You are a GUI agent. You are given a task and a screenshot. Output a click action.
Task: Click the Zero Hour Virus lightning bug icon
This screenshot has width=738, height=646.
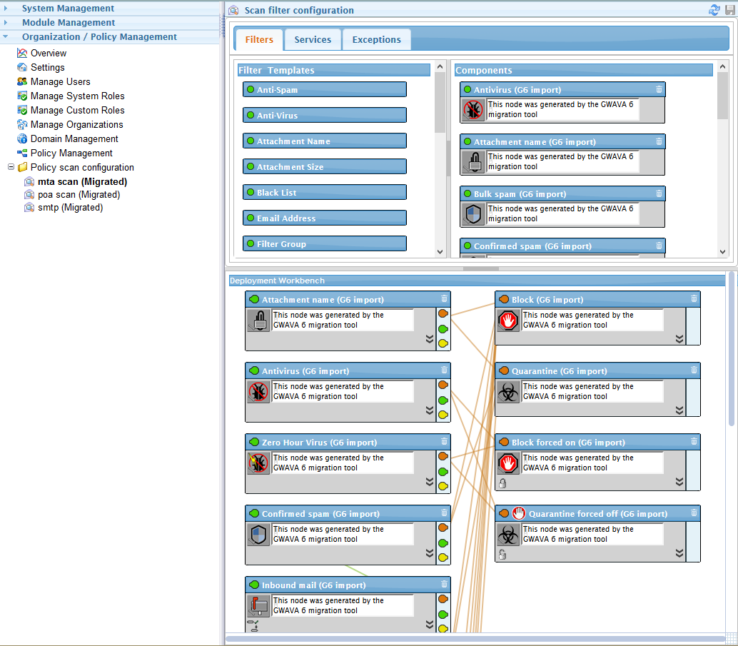(x=258, y=463)
